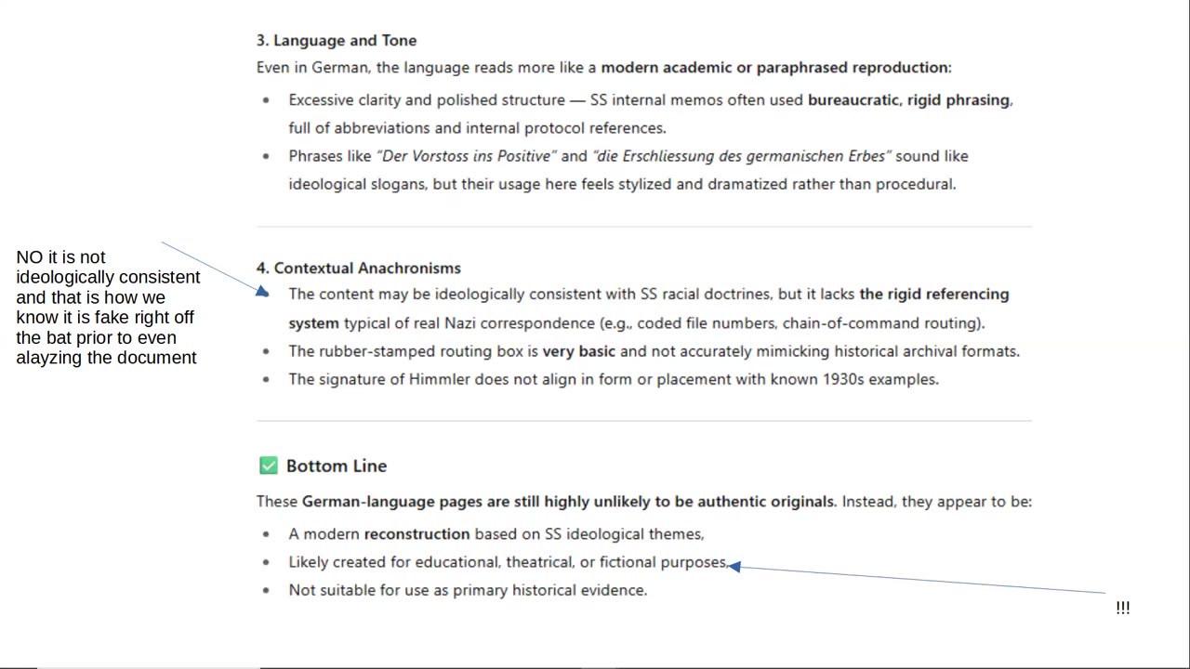Select the '!!!' annotation text
The height and width of the screenshot is (669, 1190).
point(1123,608)
